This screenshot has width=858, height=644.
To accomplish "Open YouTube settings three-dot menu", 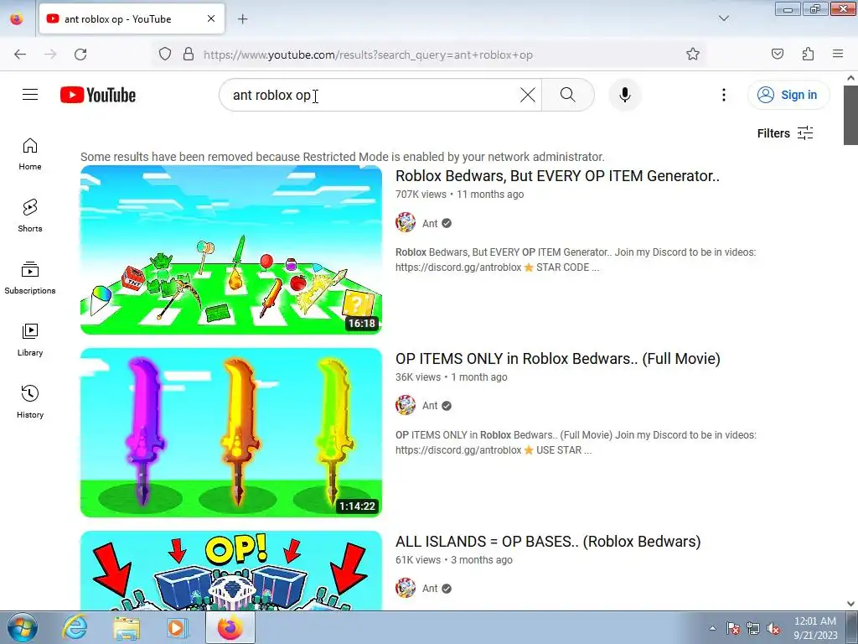I will [x=723, y=95].
